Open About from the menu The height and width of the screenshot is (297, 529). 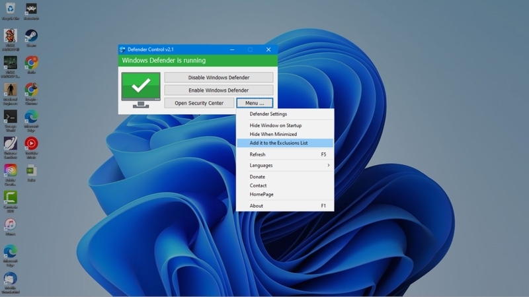pyautogui.click(x=285, y=206)
